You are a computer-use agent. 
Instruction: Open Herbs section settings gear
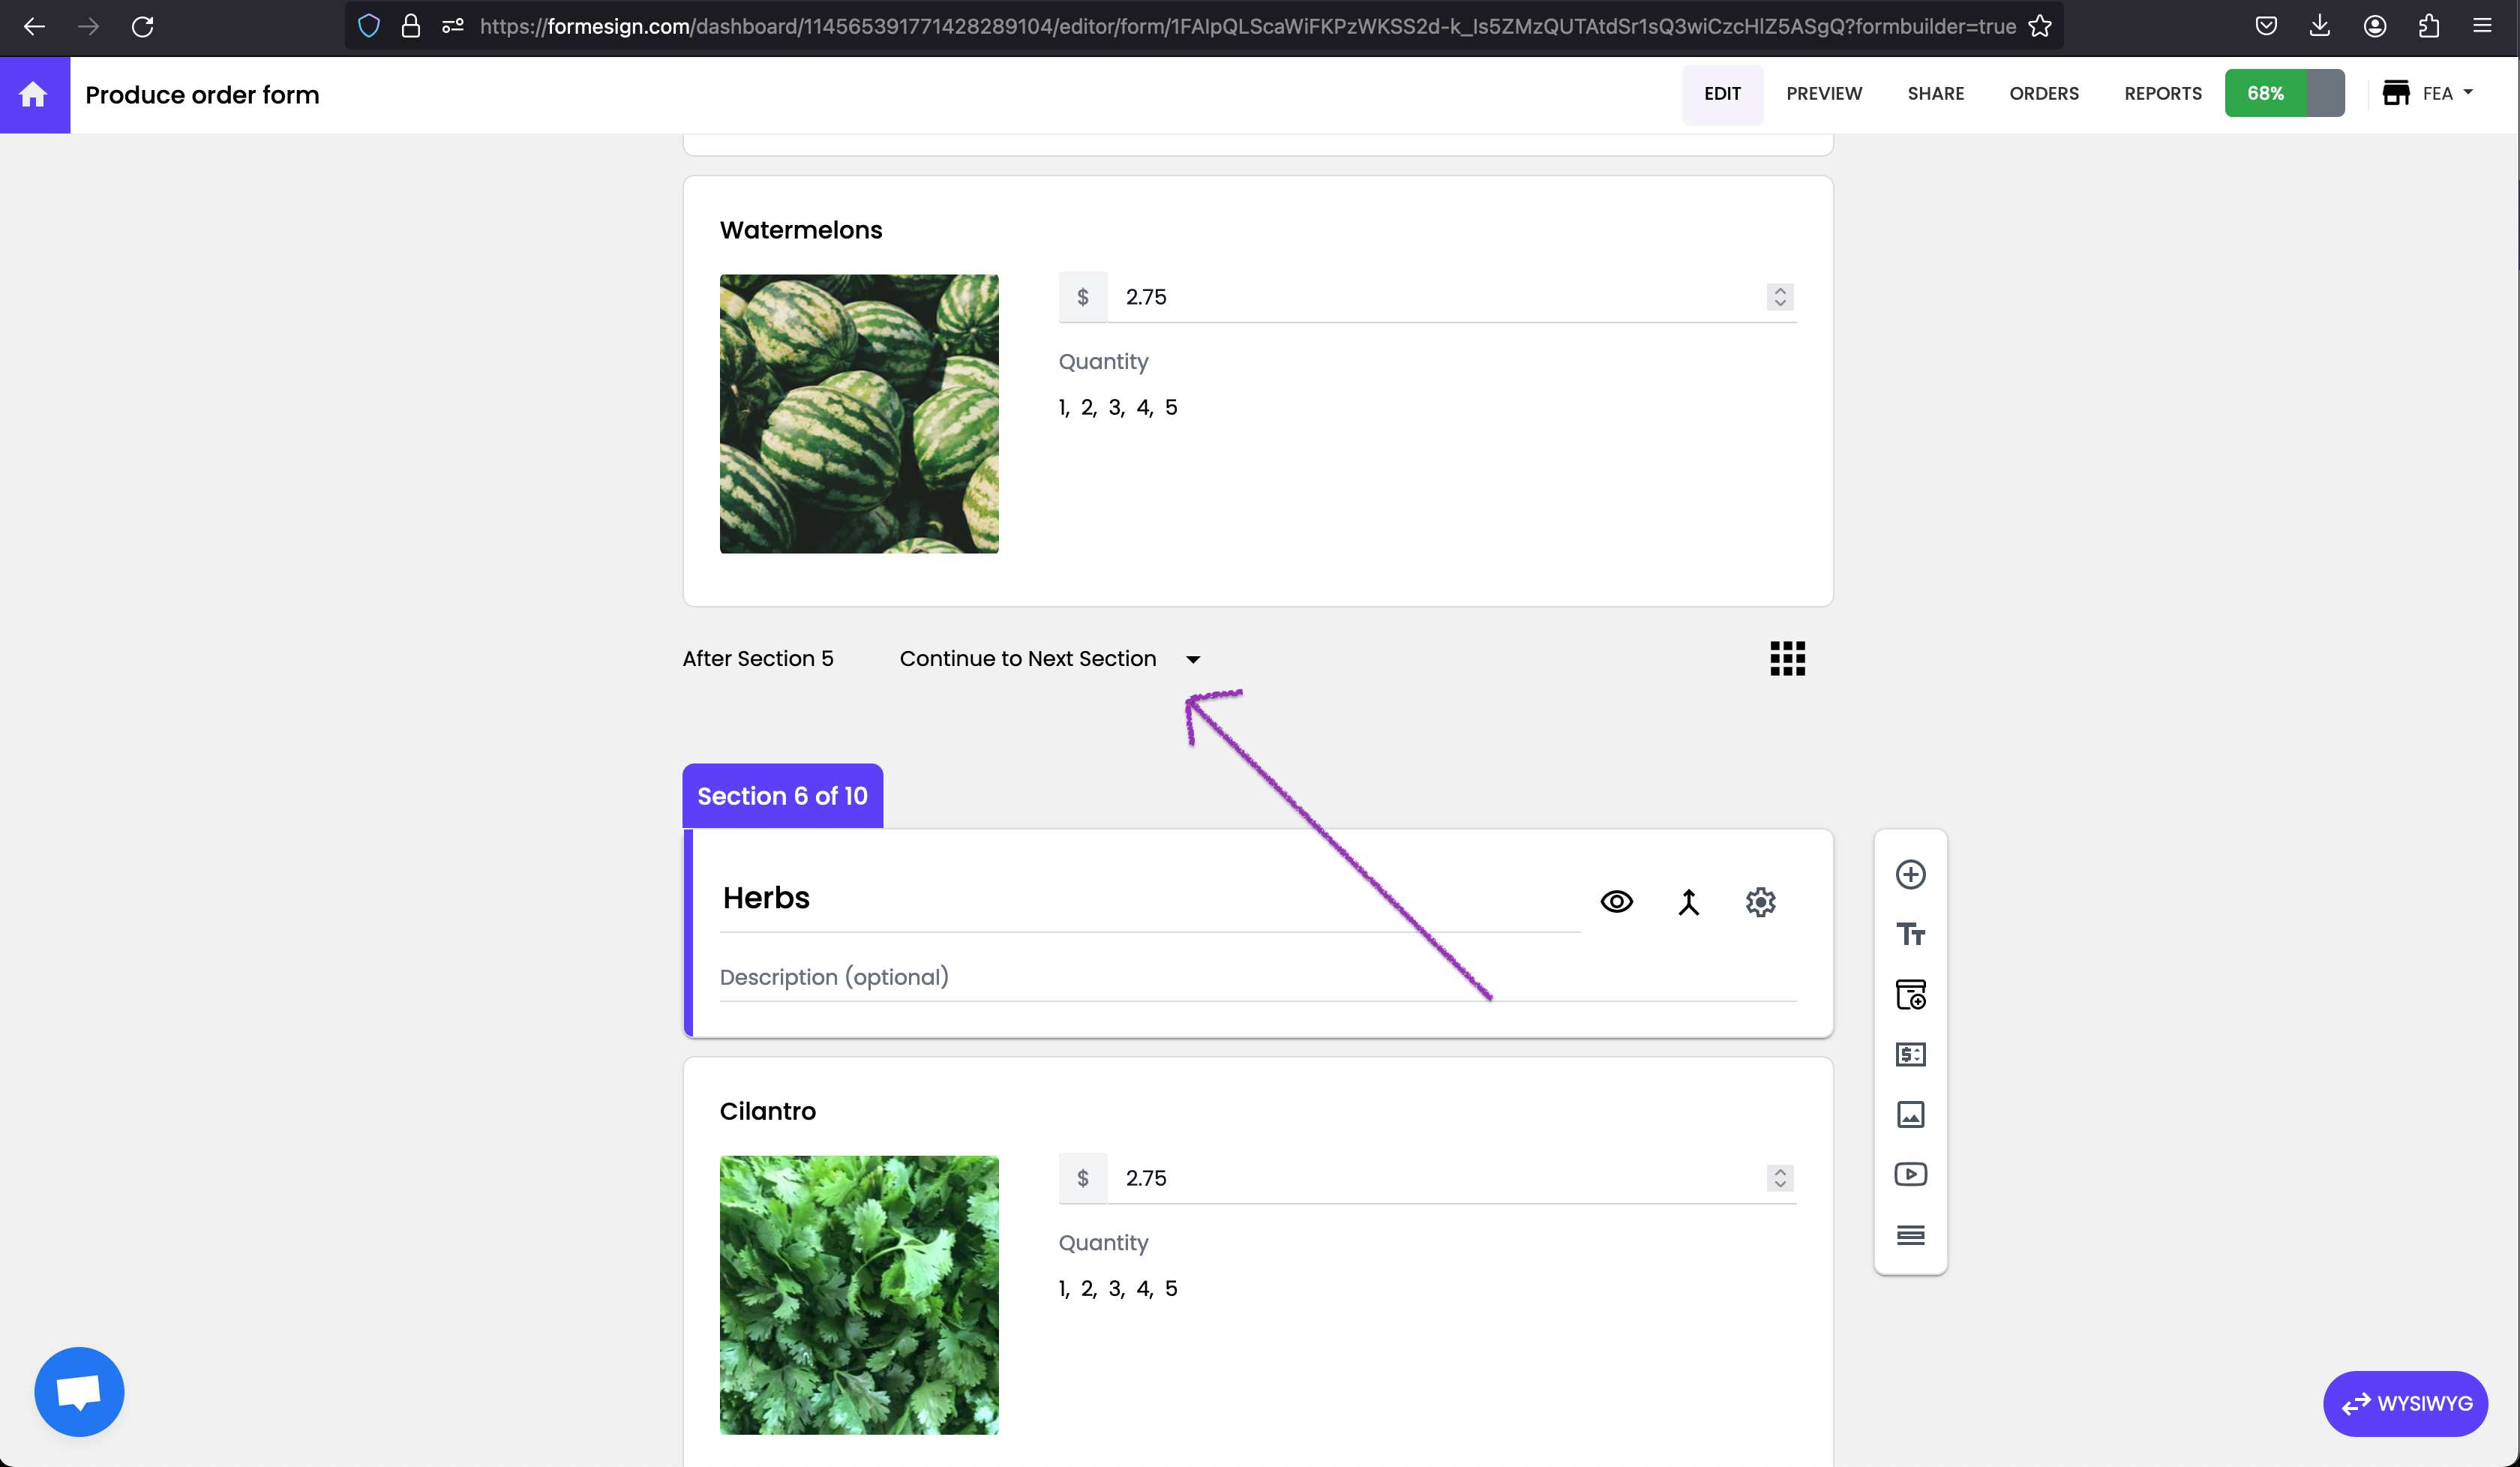coord(1760,902)
